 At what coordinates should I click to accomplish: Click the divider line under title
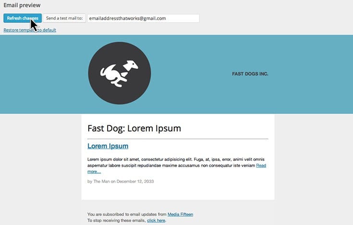pyautogui.click(x=178, y=139)
